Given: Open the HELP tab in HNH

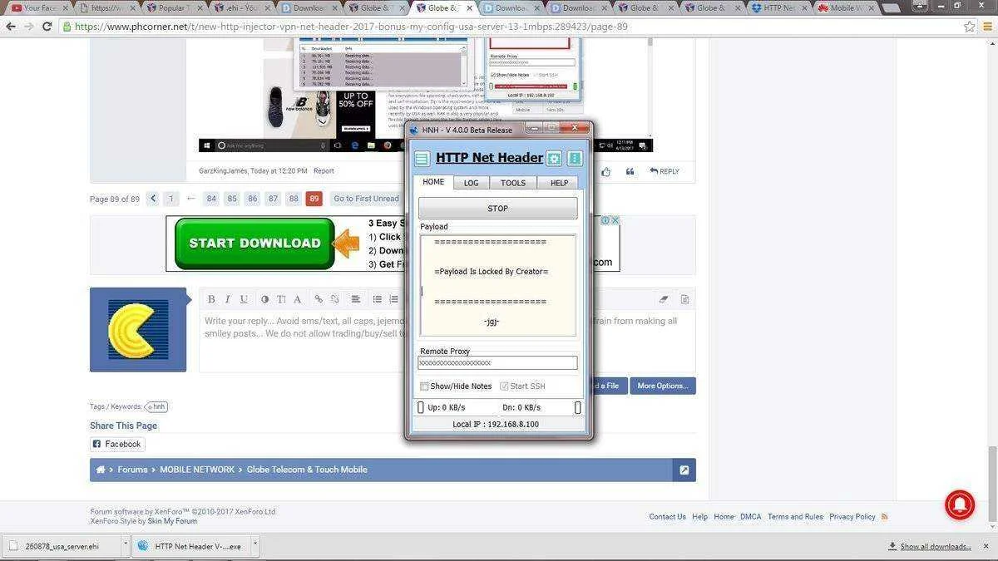Looking at the screenshot, I should point(560,183).
